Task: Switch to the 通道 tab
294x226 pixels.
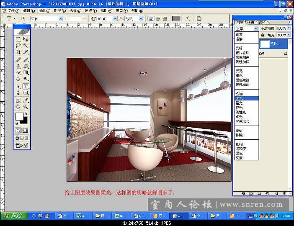Action: (x=251, y=23)
